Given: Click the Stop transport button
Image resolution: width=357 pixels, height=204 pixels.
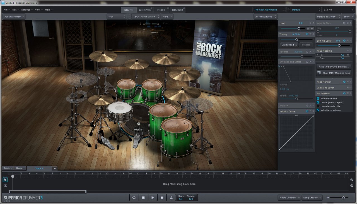Looking at the screenshot, I should pos(143,198).
